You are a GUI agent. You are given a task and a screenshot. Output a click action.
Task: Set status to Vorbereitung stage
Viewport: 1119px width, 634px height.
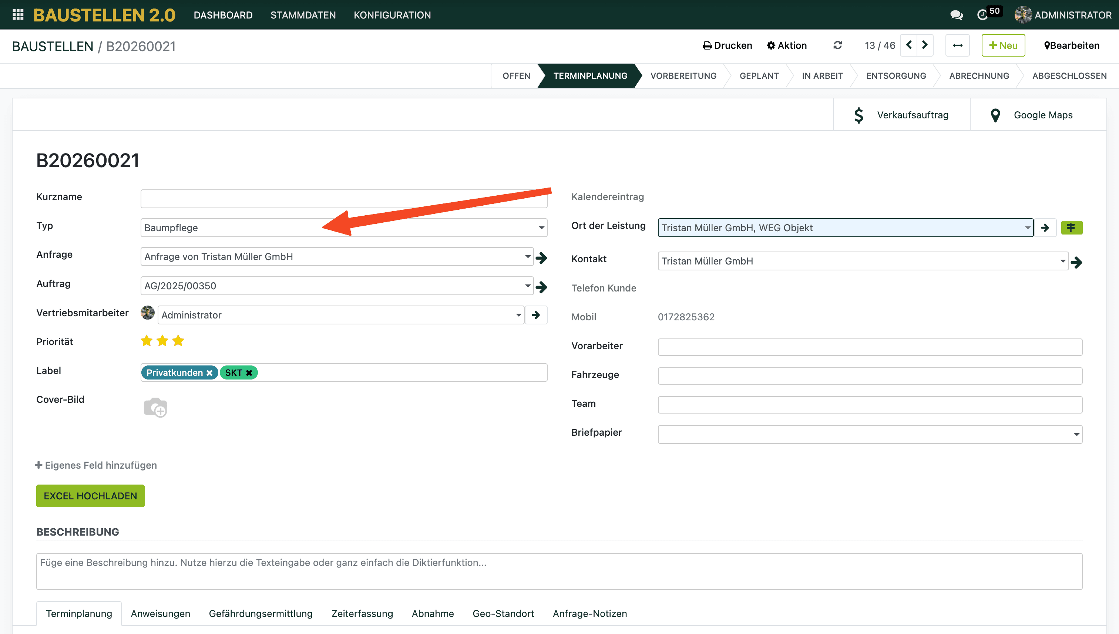pos(683,76)
